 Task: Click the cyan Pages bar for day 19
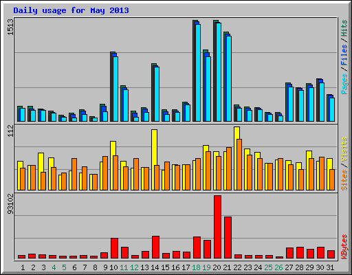click(x=208, y=89)
